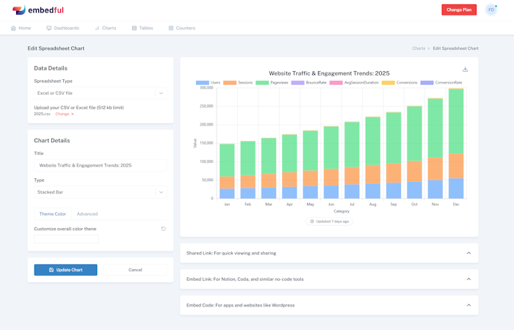Click the Edit Spreadsheet Chart page heading
Image resolution: width=514 pixels, height=330 pixels.
tap(56, 48)
